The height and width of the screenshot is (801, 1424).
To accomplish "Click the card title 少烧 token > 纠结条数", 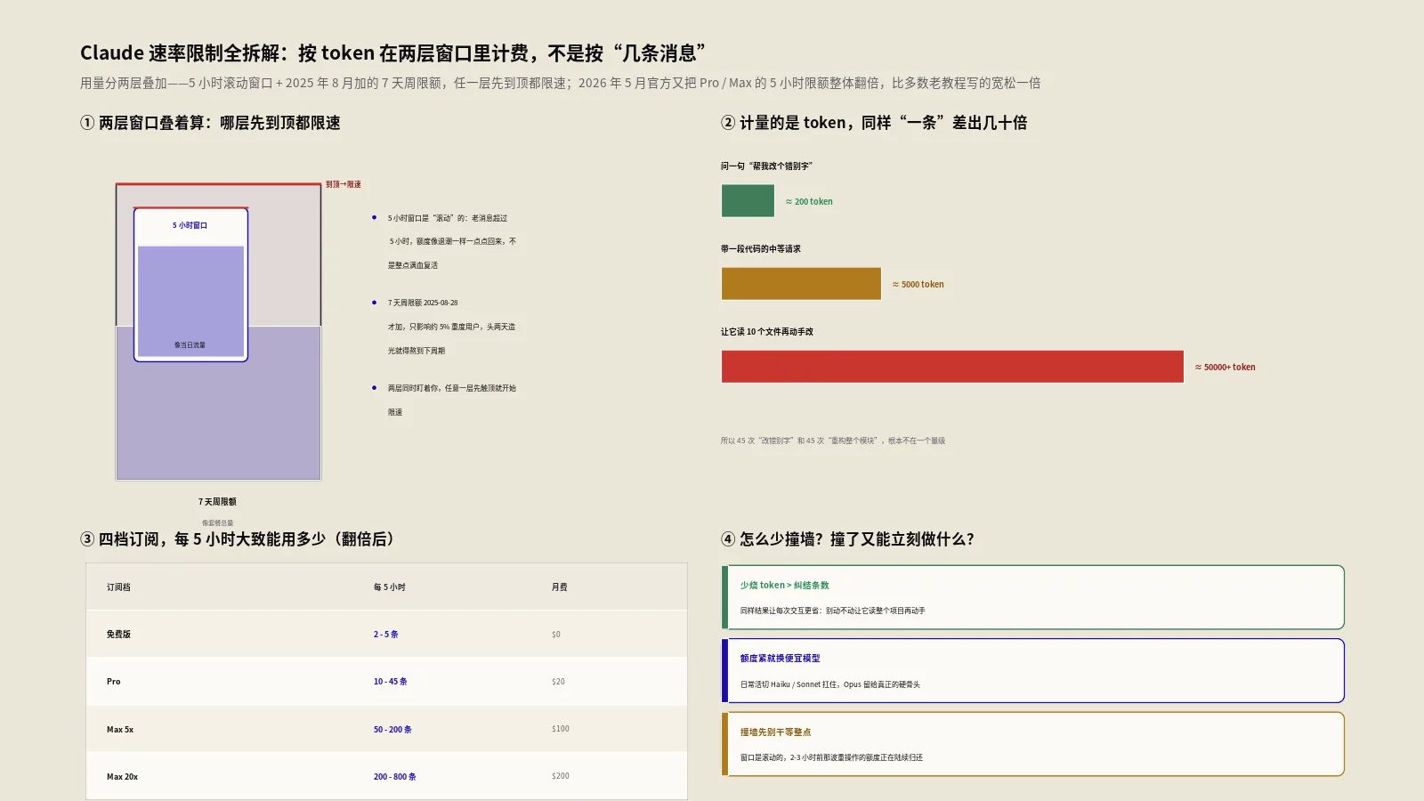I will click(784, 586).
